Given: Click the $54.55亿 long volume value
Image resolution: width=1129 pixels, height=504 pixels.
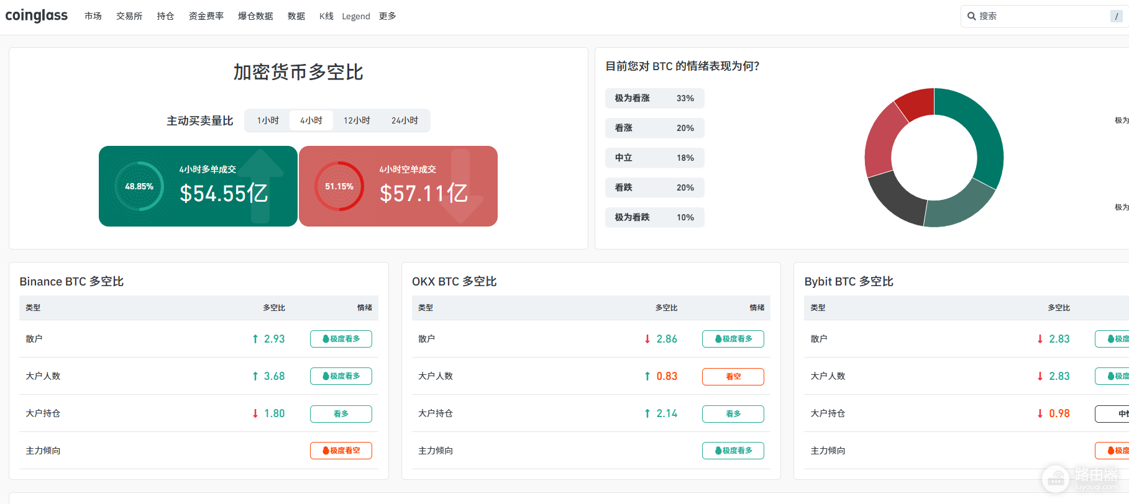Looking at the screenshot, I should [224, 193].
